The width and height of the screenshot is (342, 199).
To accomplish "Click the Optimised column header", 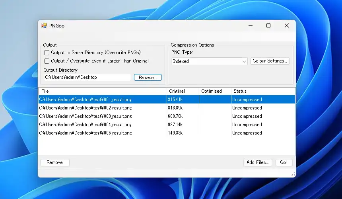I will click(215, 91).
